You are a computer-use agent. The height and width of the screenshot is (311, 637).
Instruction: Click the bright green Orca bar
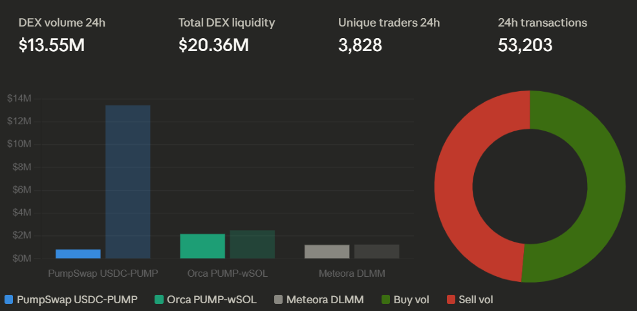point(202,246)
